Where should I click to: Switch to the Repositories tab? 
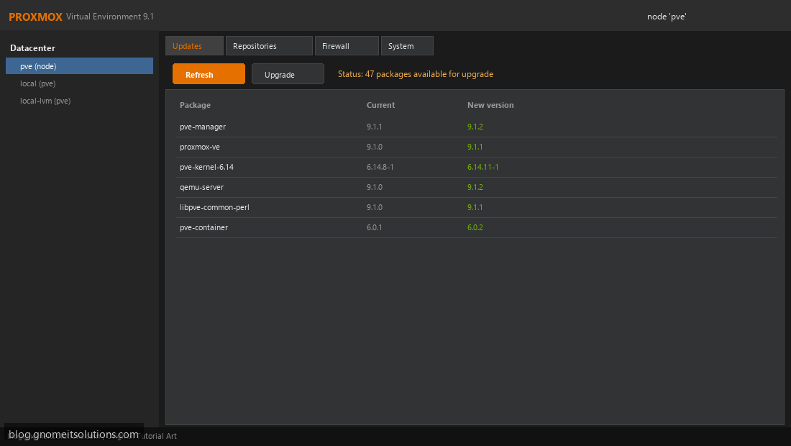tap(269, 46)
